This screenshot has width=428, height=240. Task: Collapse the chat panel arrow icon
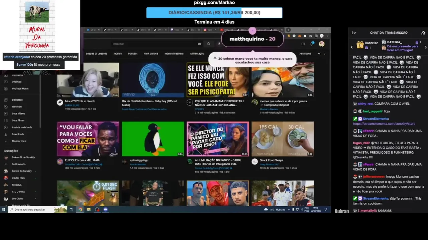click(x=354, y=33)
